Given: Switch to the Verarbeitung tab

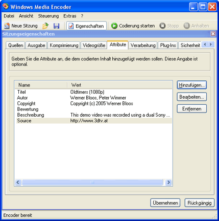Looking at the screenshot, I should coord(143,46).
